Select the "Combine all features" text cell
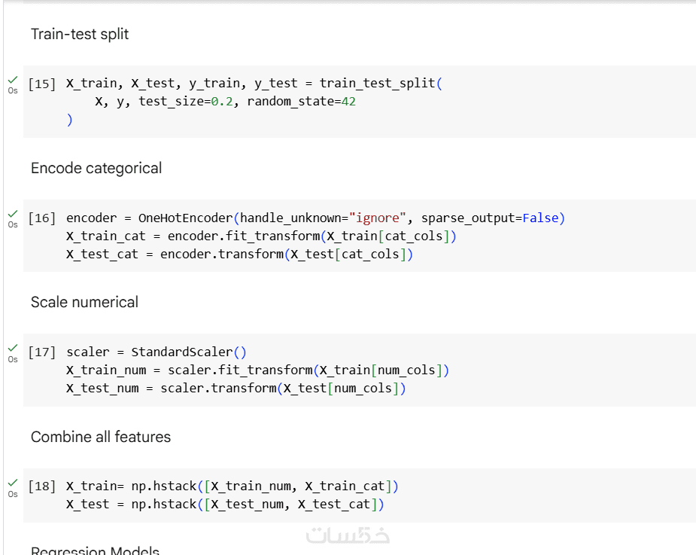 coord(101,437)
